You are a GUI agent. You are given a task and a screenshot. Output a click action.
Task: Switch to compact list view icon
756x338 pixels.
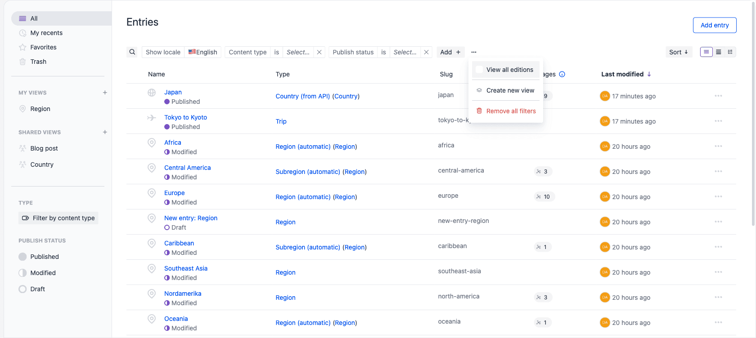(719, 52)
